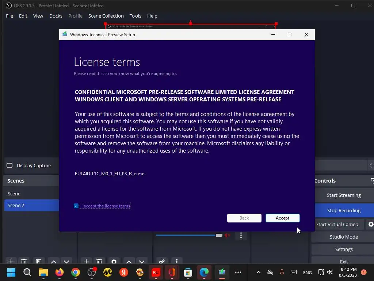The height and width of the screenshot is (281, 374).
Task: Open Settings from OBS Controls
Action: pyautogui.click(x=344, y=249)
